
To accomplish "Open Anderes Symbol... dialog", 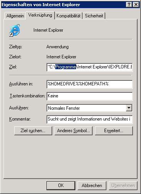I will point(73,131).
